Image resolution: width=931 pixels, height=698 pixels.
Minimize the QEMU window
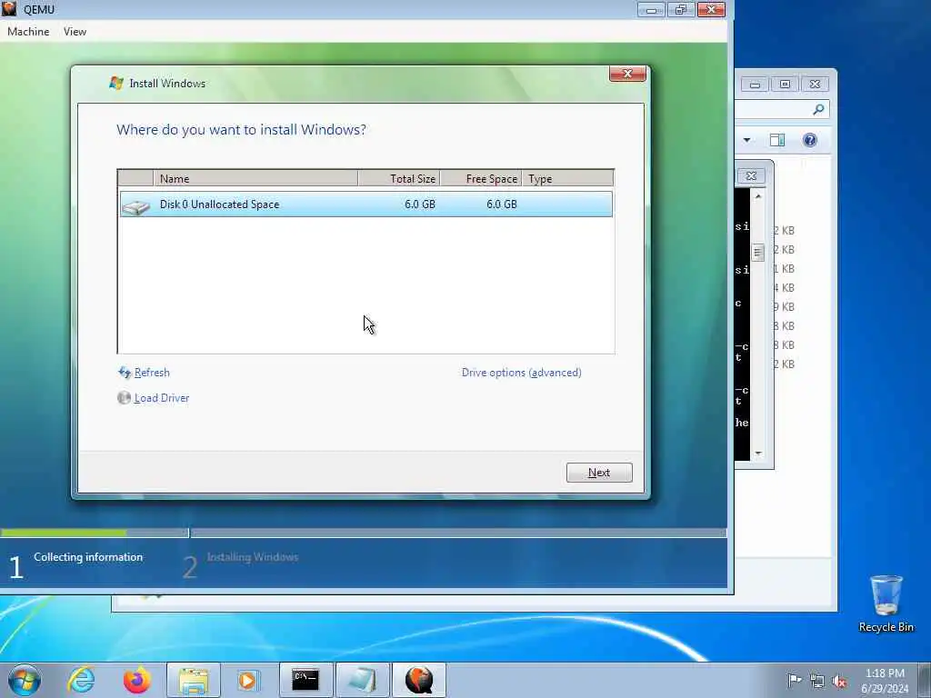651,9
